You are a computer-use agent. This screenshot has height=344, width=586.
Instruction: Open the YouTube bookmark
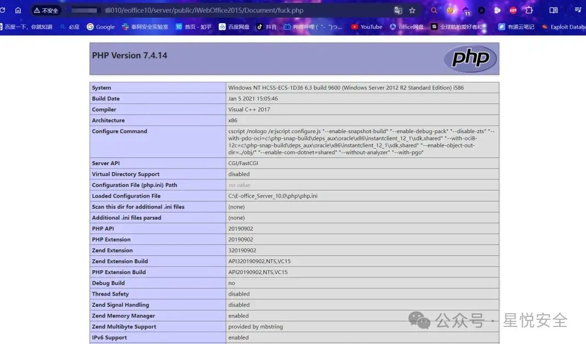click(366, 27)
